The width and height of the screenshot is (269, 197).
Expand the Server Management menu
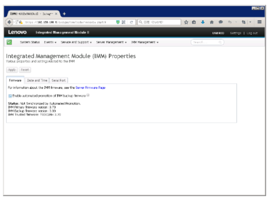tap(111, 42)
